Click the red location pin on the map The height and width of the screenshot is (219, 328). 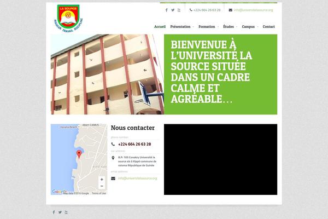click(x=79, y=154)
